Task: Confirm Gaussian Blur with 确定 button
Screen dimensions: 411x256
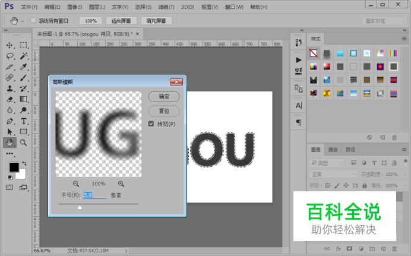Action: click(x=164, y=96)
